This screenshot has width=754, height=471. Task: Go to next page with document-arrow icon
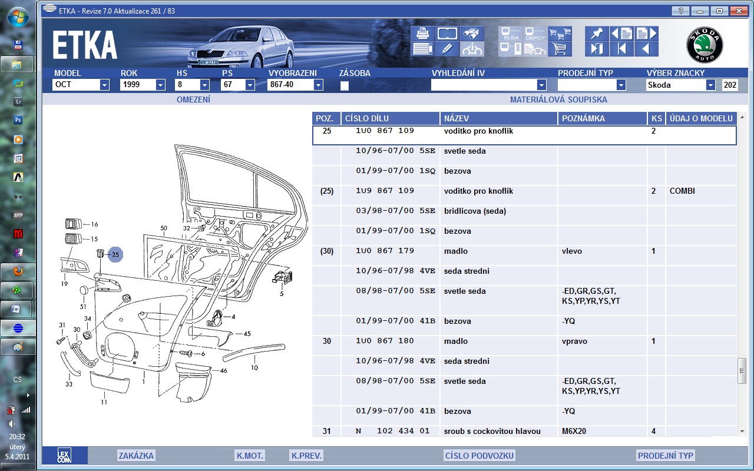coord(646,34)
